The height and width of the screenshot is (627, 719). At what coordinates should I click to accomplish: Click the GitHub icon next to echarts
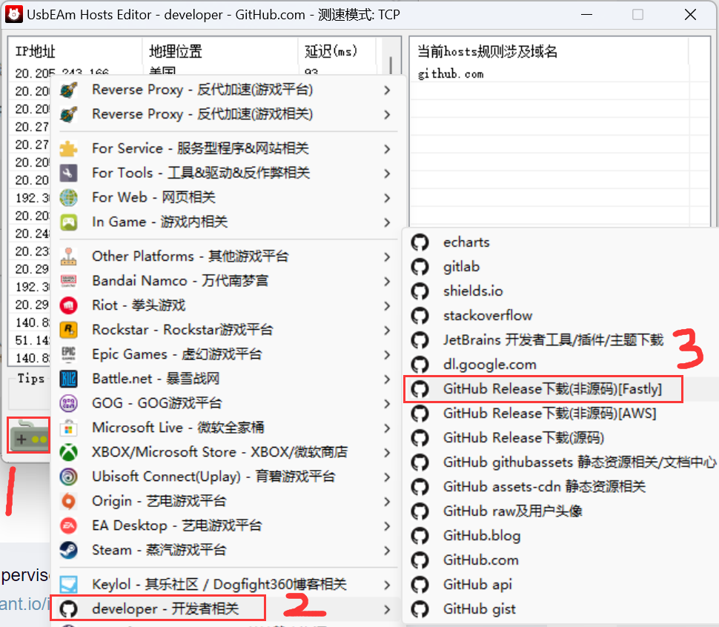pos(420,242)
